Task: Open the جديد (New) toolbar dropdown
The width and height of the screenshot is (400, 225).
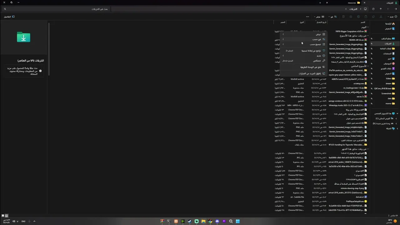Action: pos(392,17)
